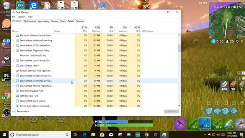Open Discord from the taskbar

coord(129,135)
